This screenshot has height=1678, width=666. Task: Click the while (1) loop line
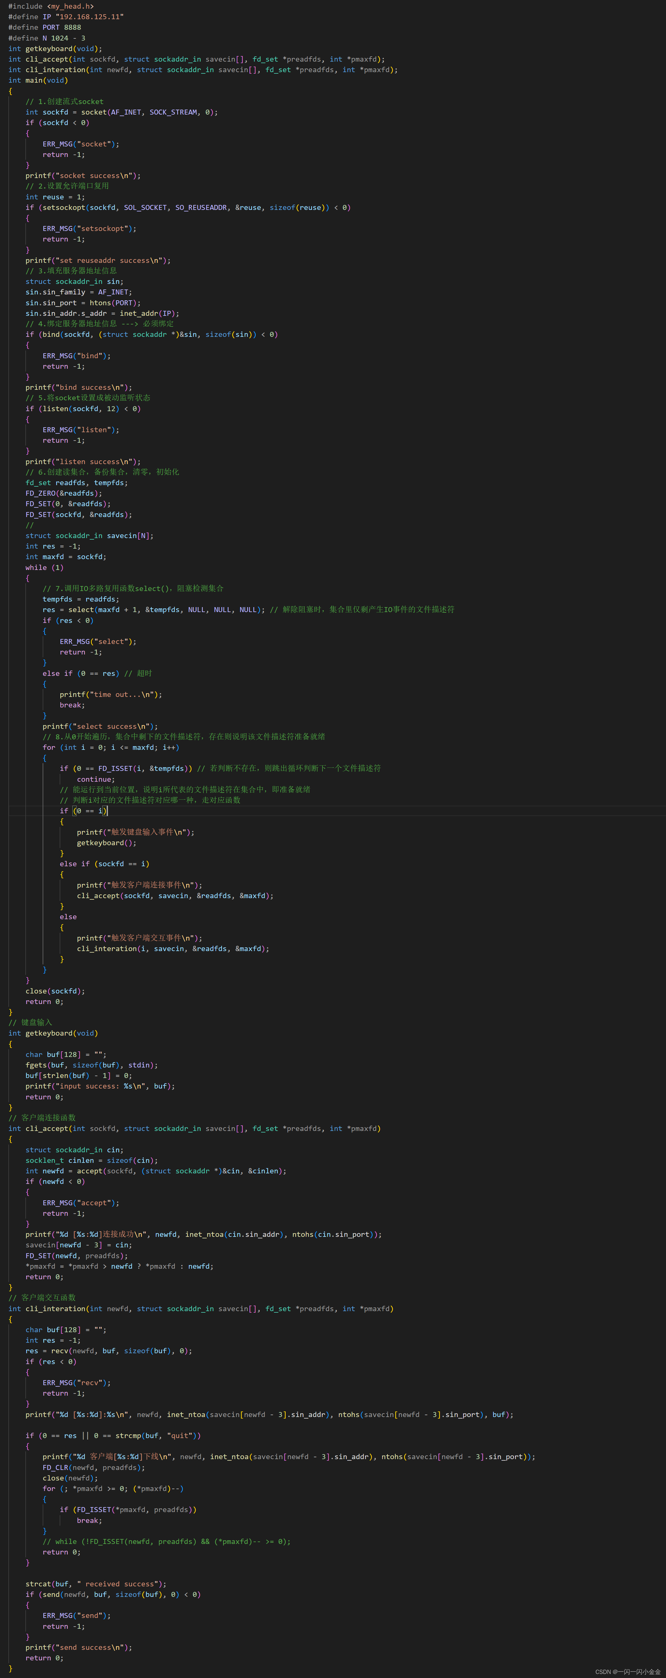coord(44,567)
